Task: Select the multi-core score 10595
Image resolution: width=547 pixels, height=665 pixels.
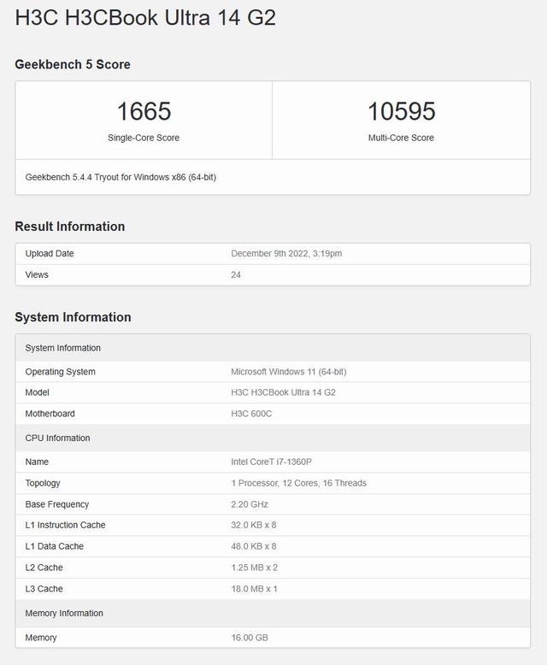Action: point(401,111)
